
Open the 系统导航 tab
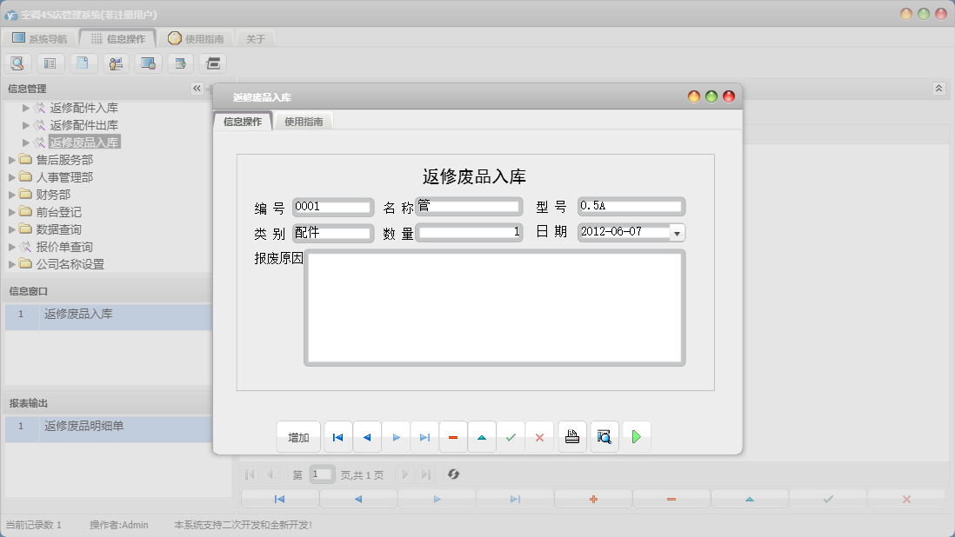[43, 37]
